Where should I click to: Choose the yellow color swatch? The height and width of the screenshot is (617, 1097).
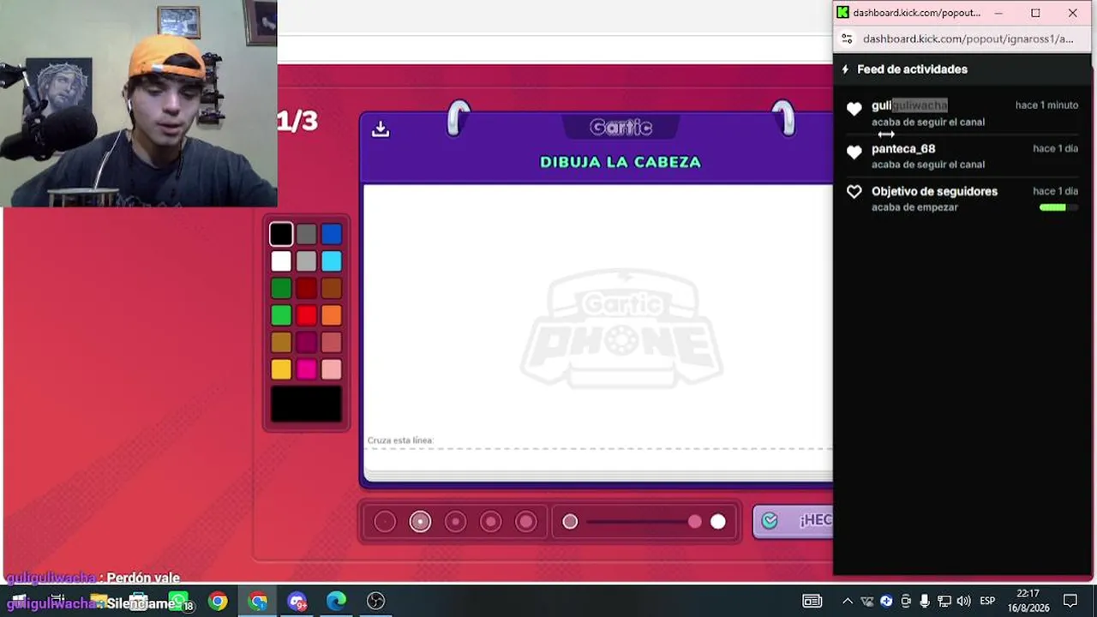point(281,369)
